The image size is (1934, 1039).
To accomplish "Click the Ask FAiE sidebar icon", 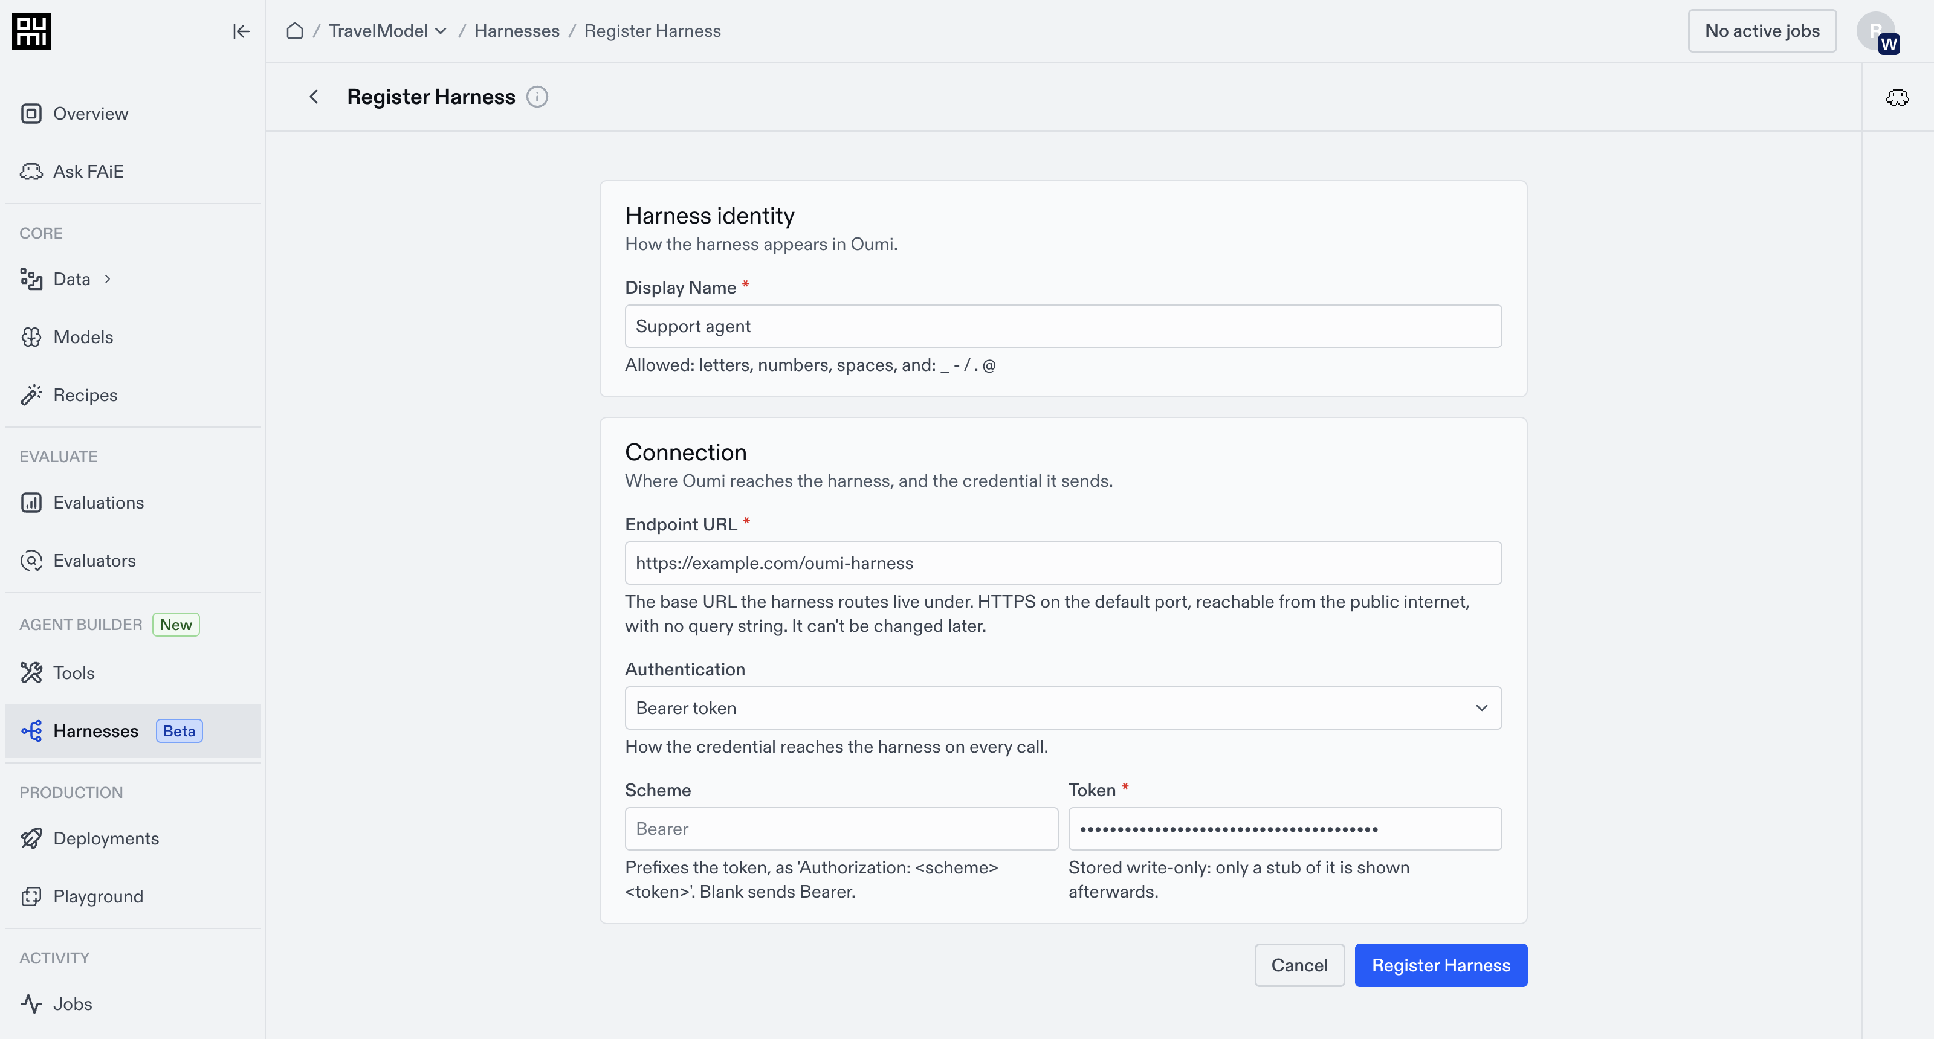I will tap(31, 171).
